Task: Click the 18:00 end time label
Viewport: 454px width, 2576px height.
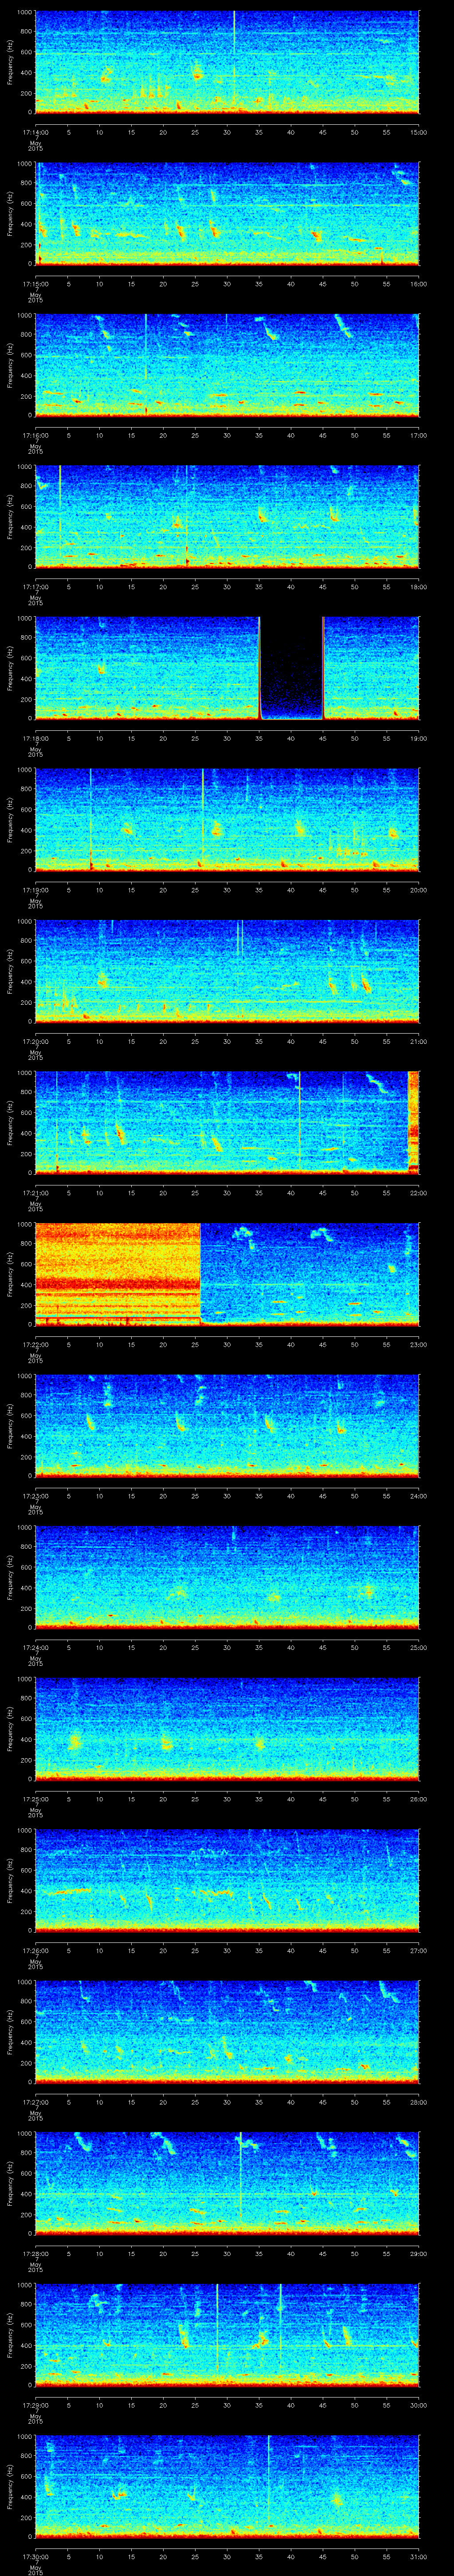Action: (419, 586)
